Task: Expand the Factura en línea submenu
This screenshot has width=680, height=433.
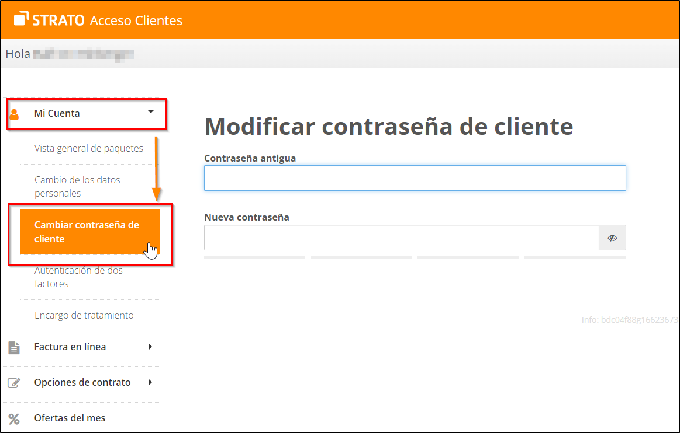Action: (150, 346)
